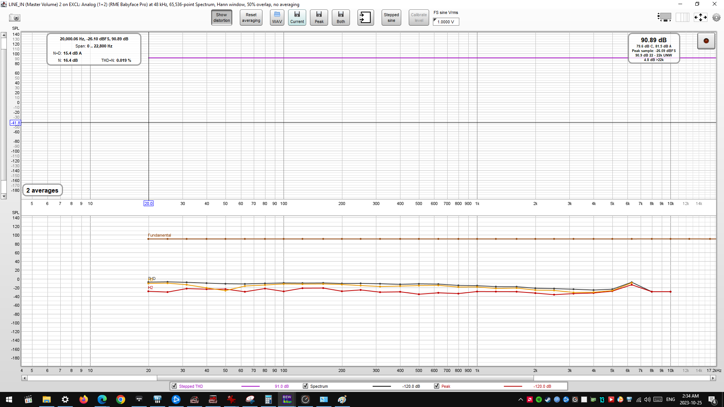This screenshot has height=407, width=724.
Task: Open TIDAL from the taskbar
Action: [139, 399]
